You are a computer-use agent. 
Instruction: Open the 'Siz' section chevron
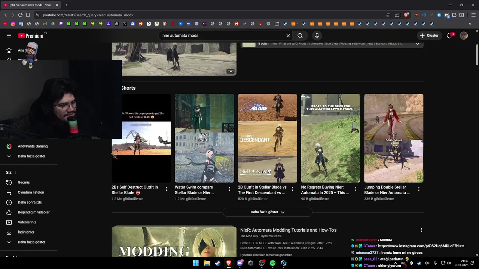coord(16,173)
